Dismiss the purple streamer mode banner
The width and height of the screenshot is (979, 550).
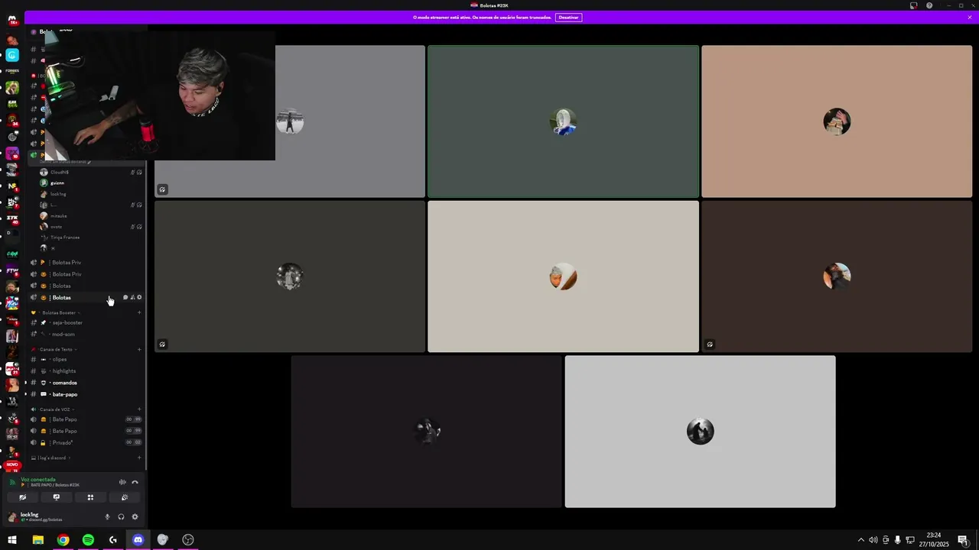click(969, 17)
